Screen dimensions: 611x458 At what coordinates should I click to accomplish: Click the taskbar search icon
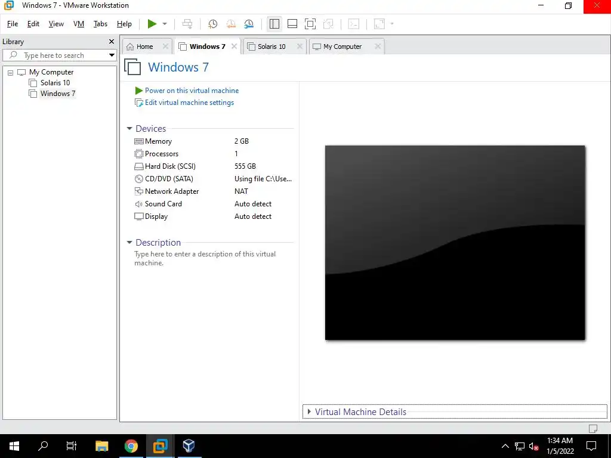pos(43,446)
